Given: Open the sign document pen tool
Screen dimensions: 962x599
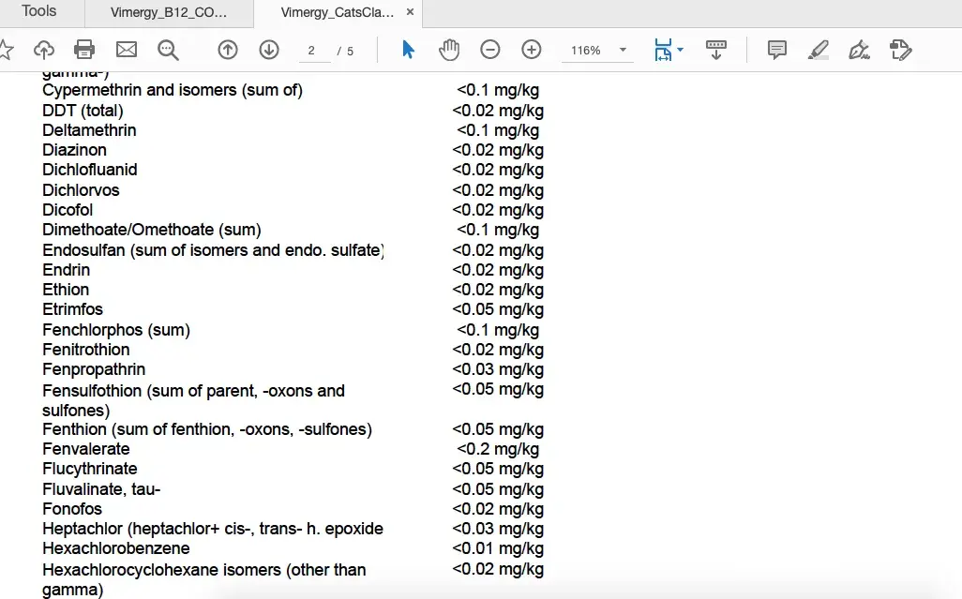Looking at the screenshot, I should (x=859, y=50).
